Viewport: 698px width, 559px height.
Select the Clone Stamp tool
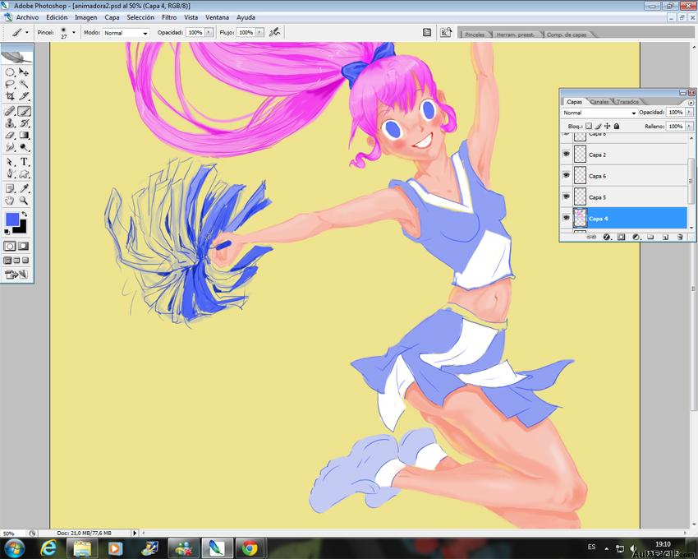click(10, 123)
